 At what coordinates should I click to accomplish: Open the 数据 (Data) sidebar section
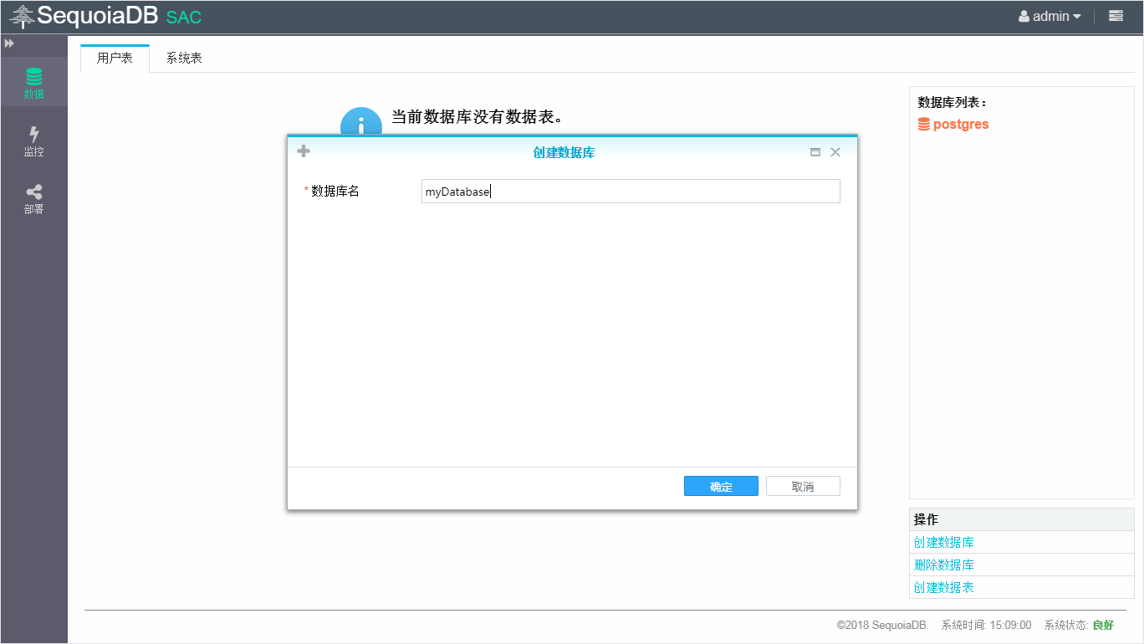click(33, 83)
